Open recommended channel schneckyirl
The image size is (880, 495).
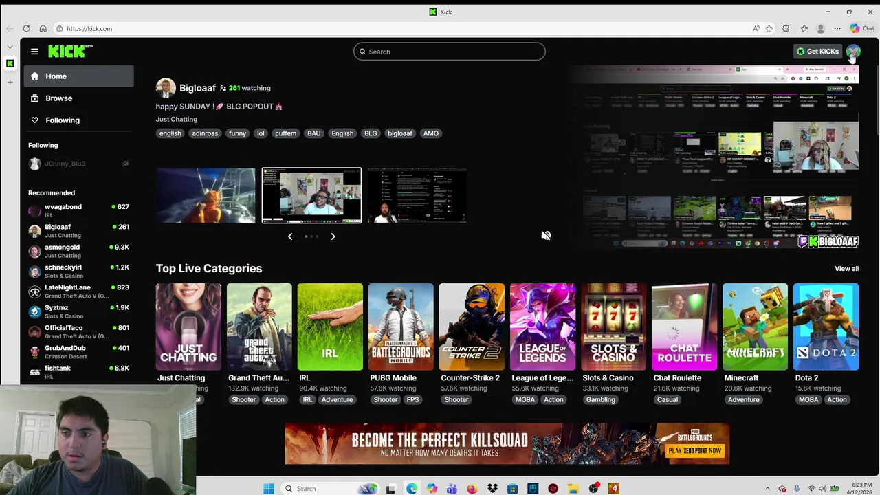(79, 271)
